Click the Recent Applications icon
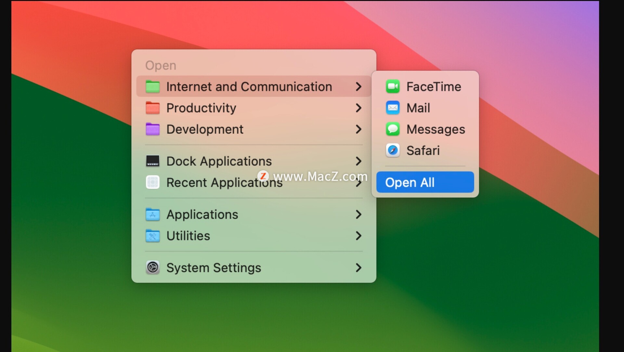 point(152,182)
